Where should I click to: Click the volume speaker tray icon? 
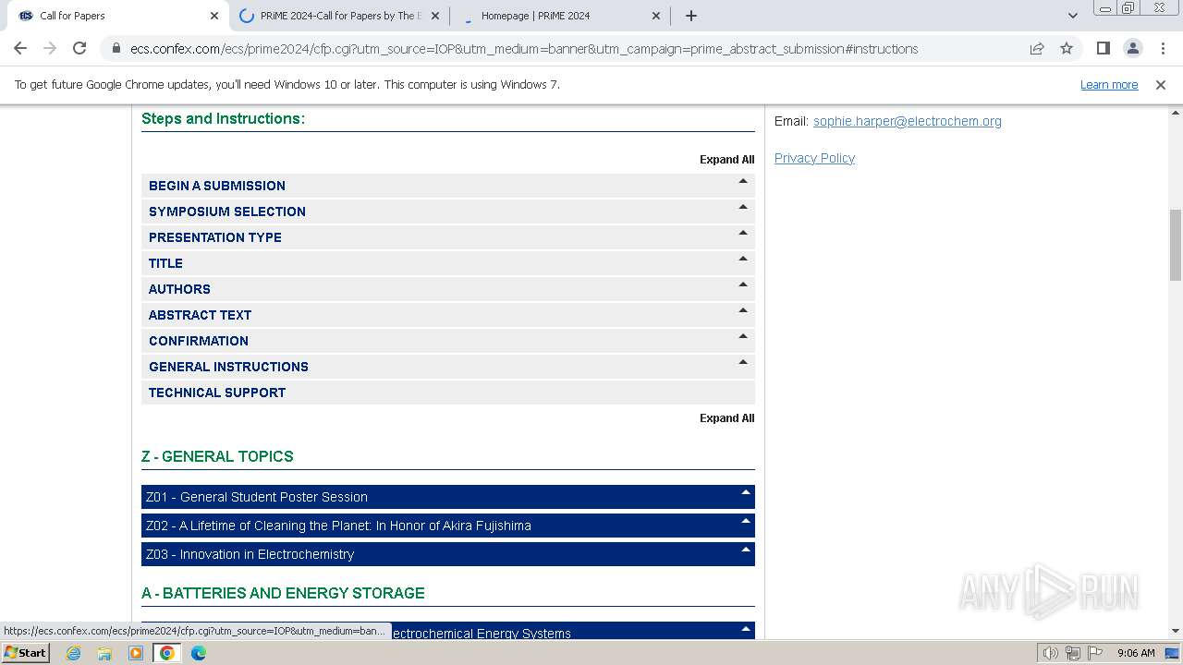[1051, 653]
